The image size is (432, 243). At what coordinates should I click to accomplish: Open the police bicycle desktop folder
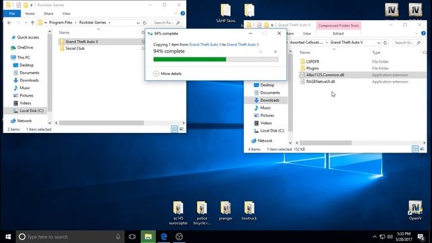coord(202,213)
